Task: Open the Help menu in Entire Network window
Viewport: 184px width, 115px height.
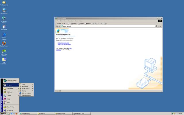Action: point(80,21)
